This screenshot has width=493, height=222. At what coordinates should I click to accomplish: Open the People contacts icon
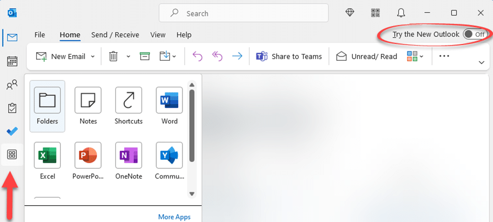12,85
